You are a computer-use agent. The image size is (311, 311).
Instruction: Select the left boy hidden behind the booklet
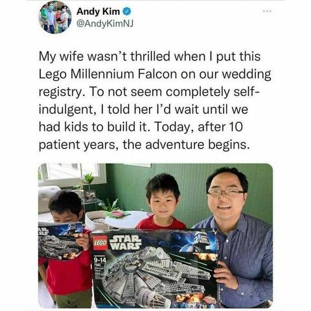click(x=66, y=248)
